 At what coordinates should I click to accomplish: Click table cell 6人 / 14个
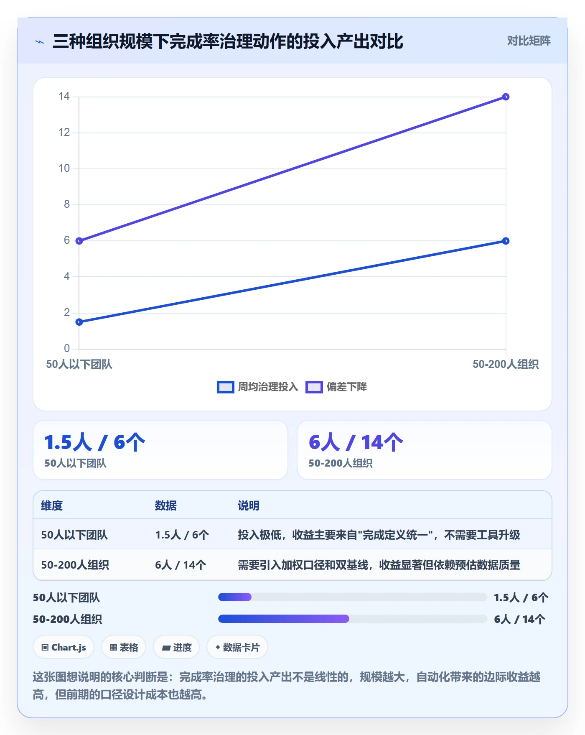pyautogui.click(x=181, y=565)
